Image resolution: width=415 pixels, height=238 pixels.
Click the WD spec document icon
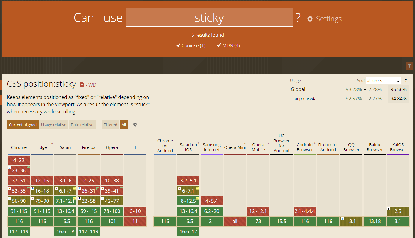(82, 85)
